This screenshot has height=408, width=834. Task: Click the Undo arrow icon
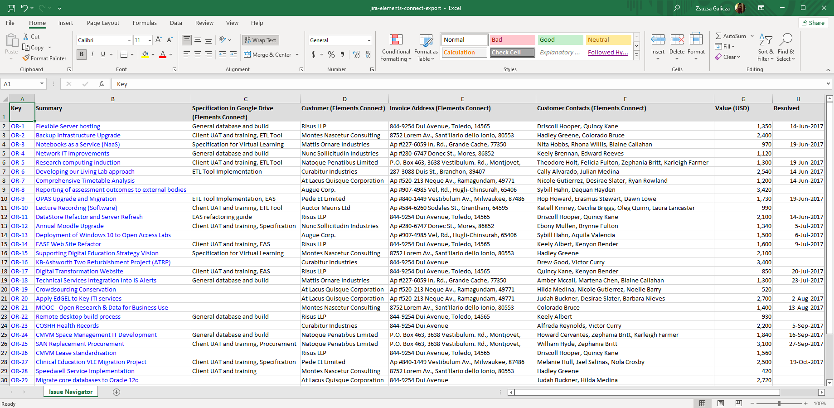24,8
